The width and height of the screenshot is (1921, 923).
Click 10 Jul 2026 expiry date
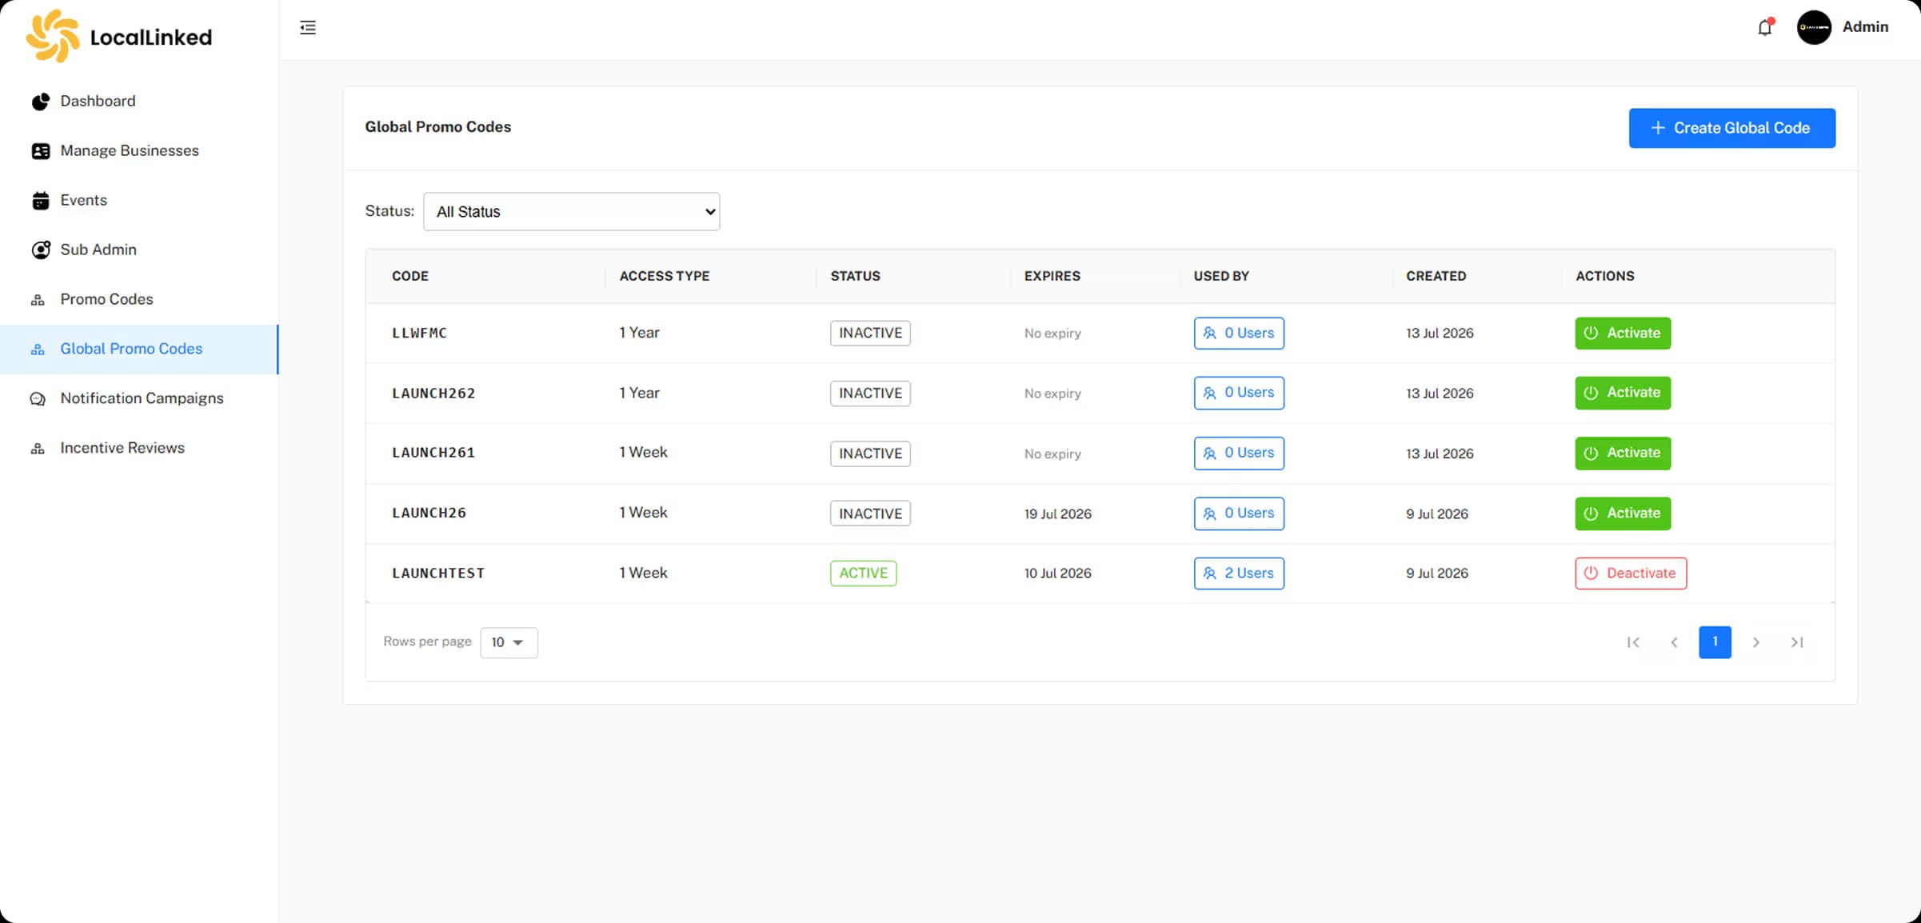click(x=1057, y=573)
